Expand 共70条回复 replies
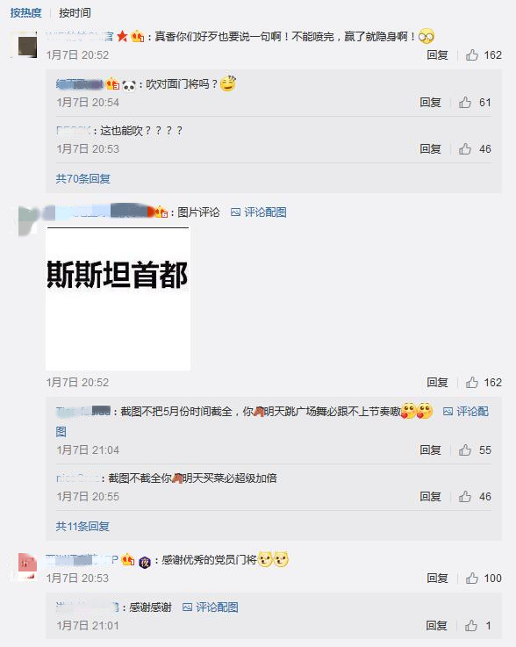This screenshot has width=516, height=647. point(82,179)
